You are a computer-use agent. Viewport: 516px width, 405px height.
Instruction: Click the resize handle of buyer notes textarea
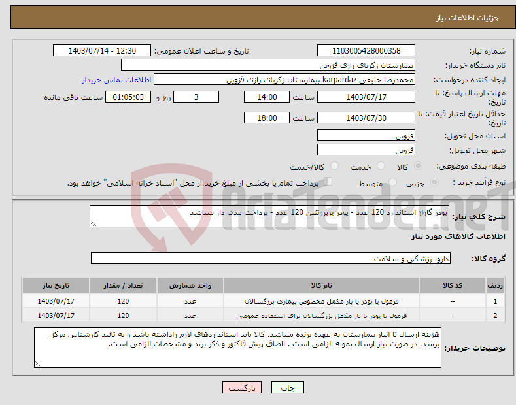pos(38,364)
